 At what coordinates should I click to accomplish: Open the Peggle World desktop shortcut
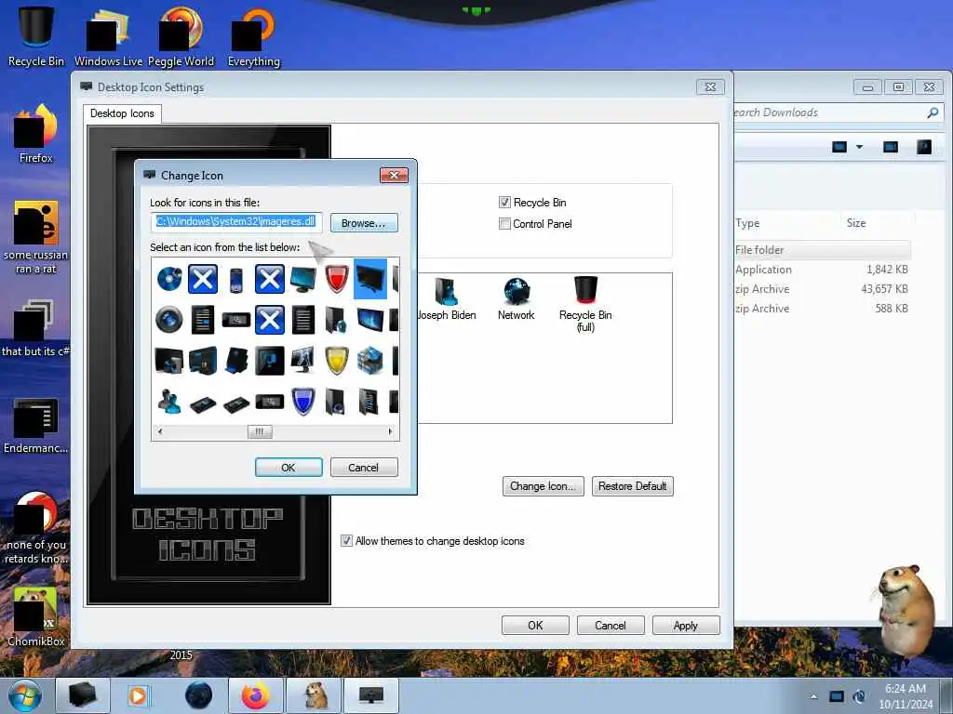[x=181, y=36]
